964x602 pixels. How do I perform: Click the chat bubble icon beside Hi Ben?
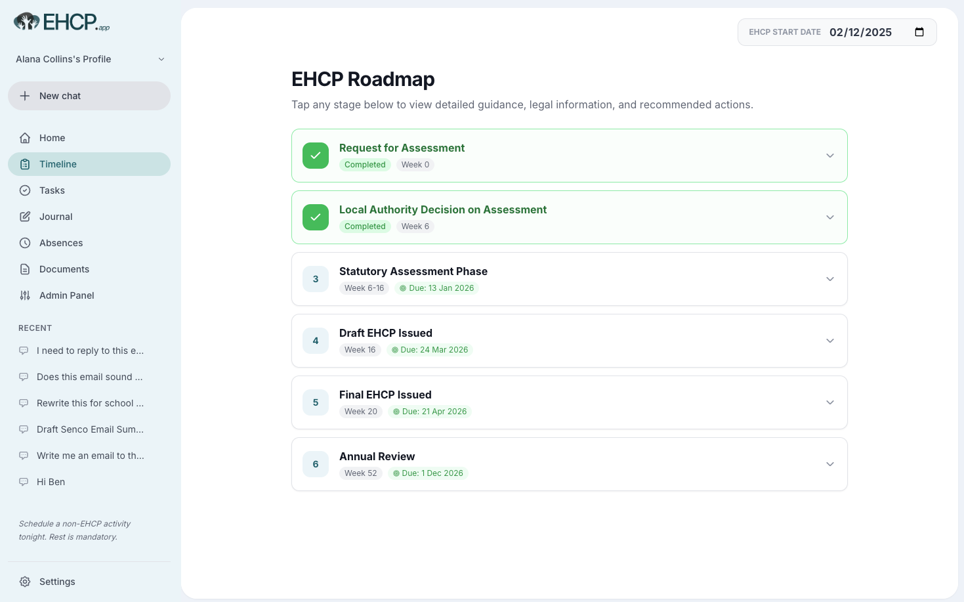point(24,482)
